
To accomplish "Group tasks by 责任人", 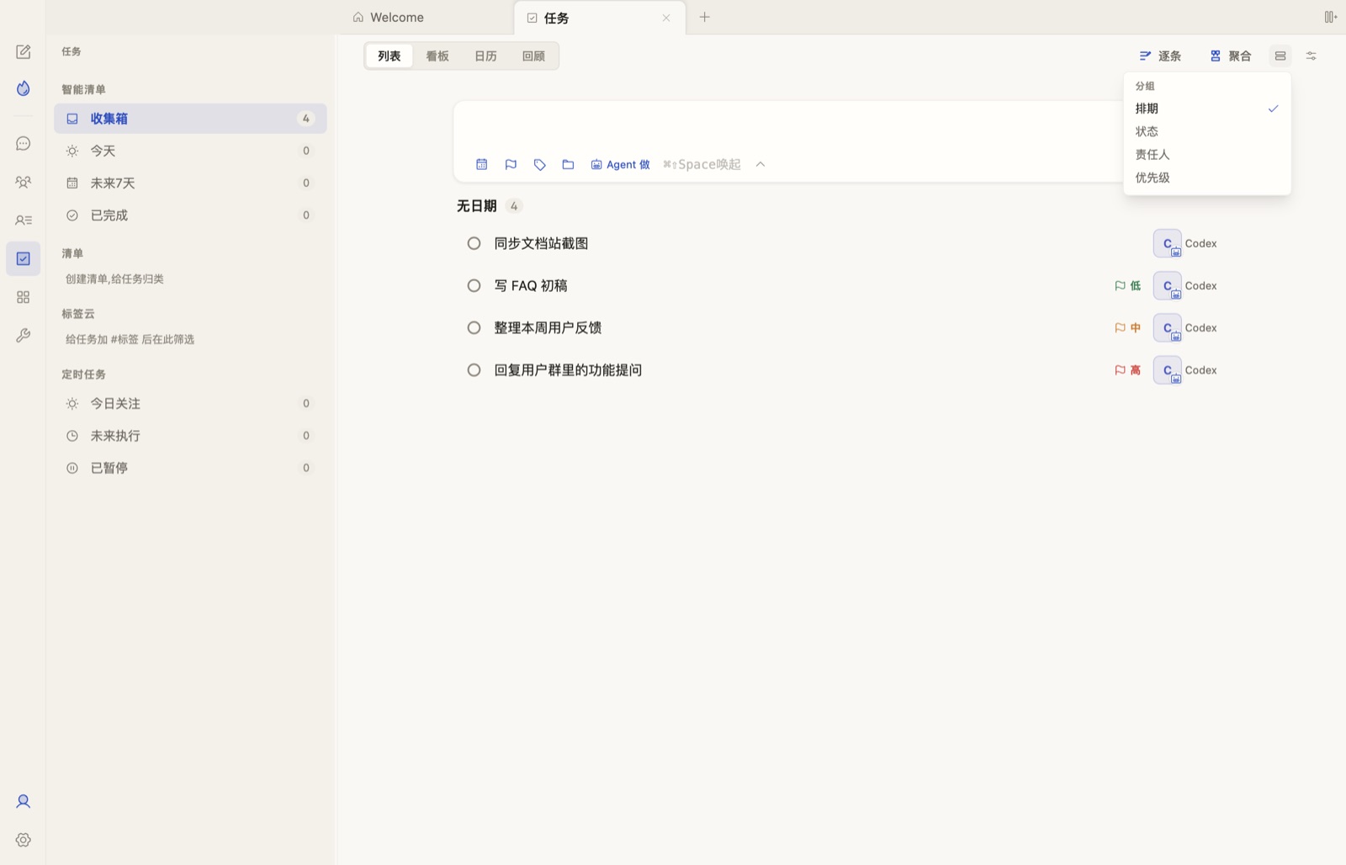I will pos(1207,155).
